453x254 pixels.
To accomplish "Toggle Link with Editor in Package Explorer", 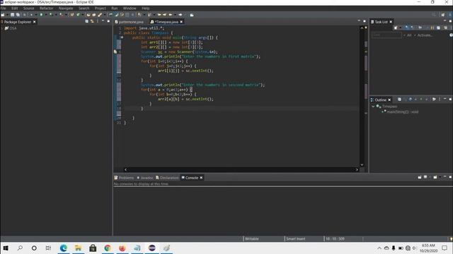I will (92, 21).
